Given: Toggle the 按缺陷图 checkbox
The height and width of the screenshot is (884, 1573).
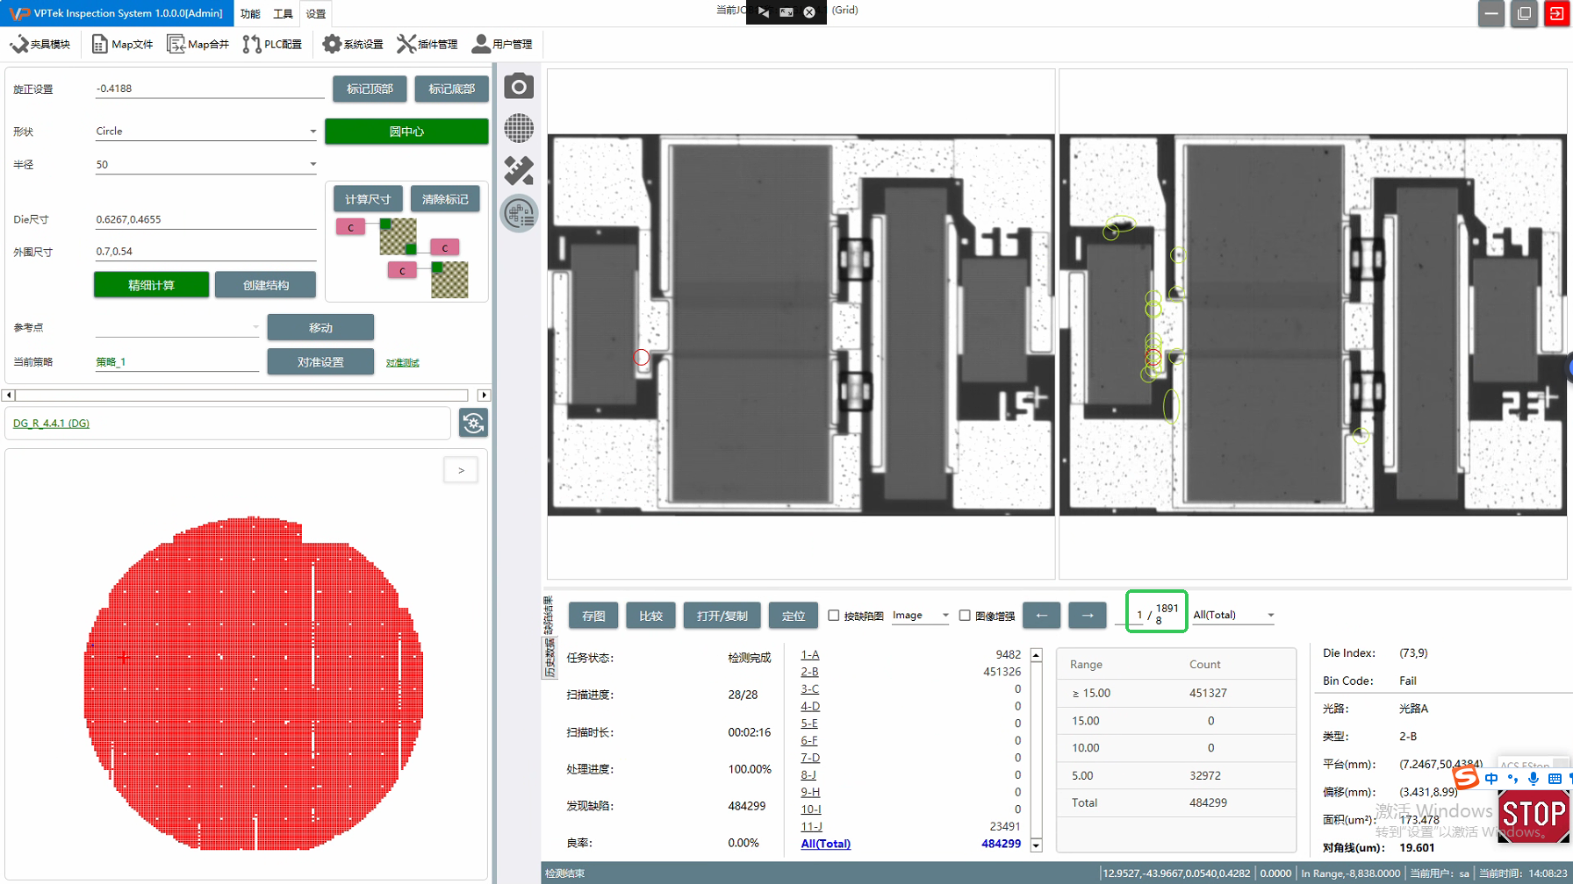Looking at the screenshot, I should pyautogui.click(x=834, y=616).
